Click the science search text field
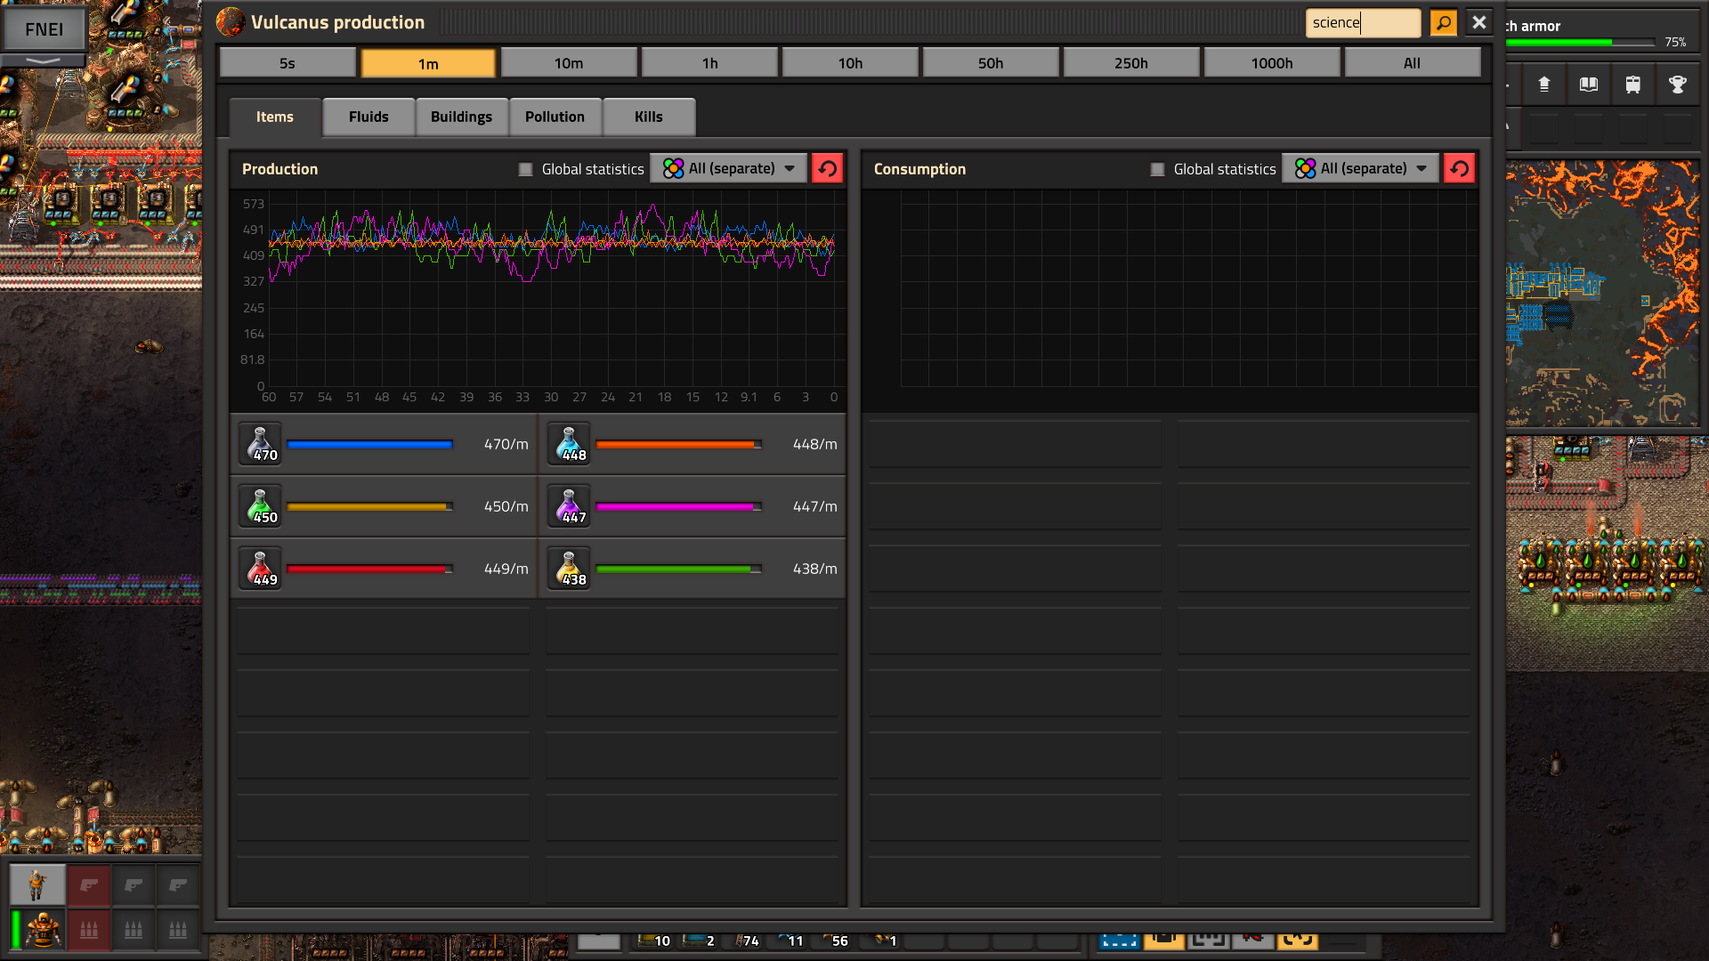Screen dimensions: 1709x961 point(1362,22)
